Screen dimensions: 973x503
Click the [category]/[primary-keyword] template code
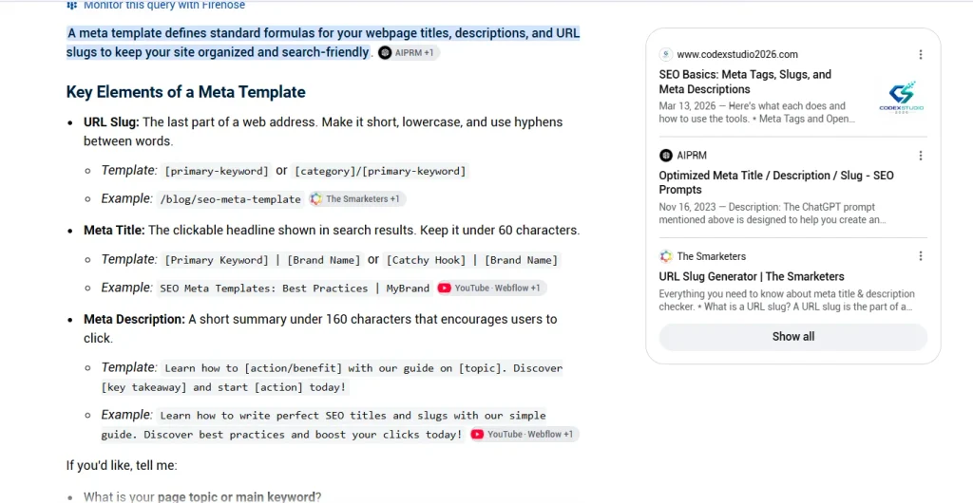coord(380,172)
